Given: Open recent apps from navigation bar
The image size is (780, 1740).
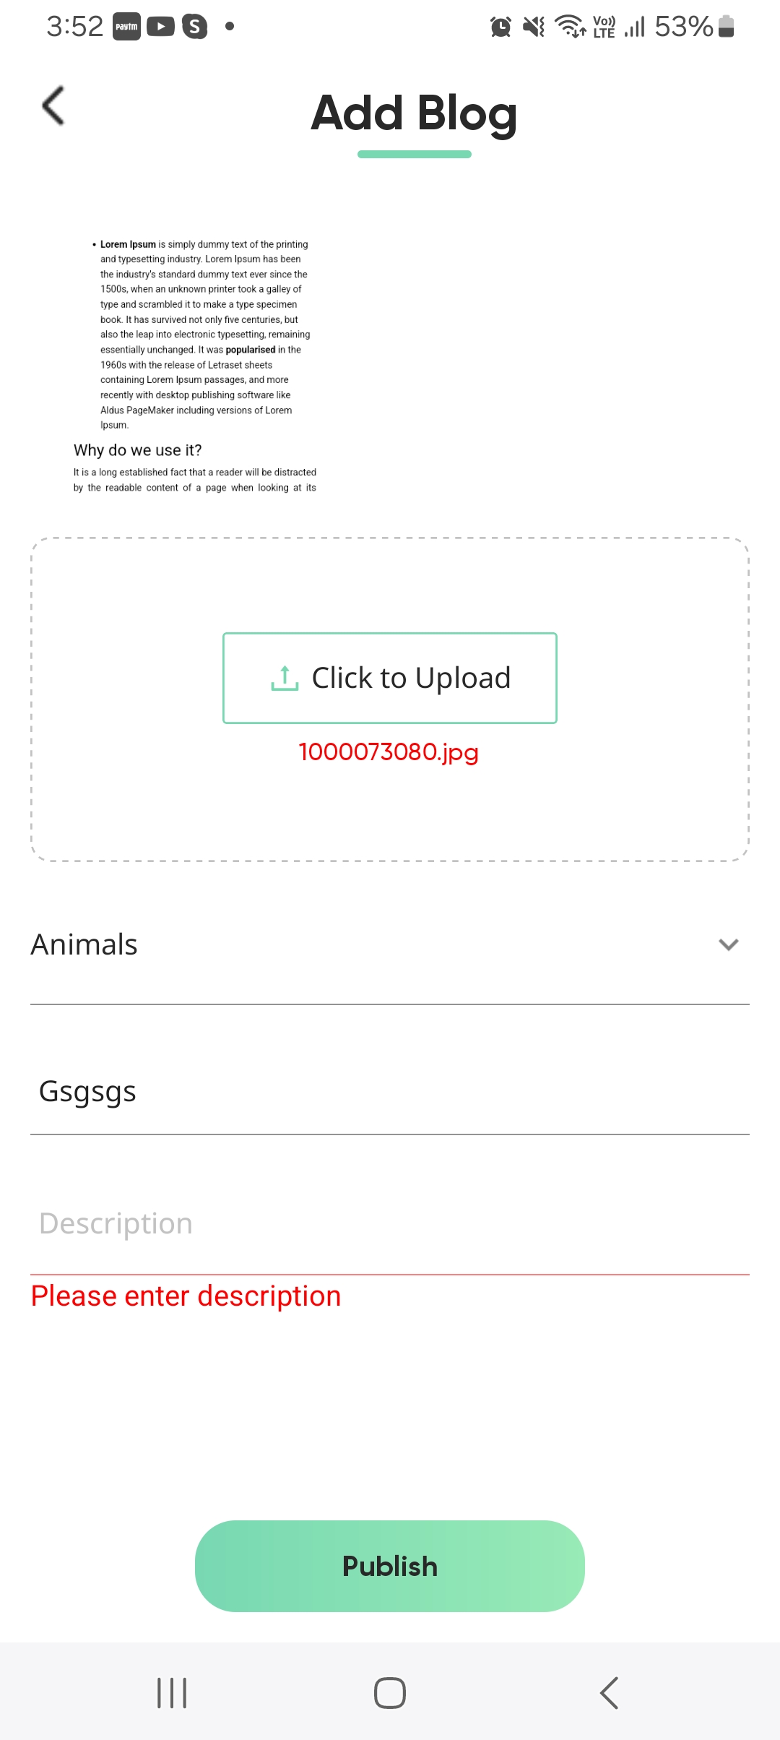Looking at the screenshot, I should click(x=172, y=1693).
